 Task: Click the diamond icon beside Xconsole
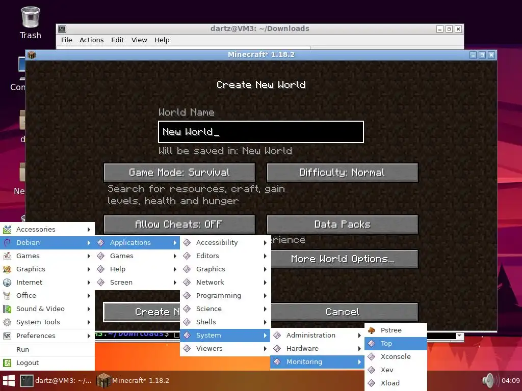(x=372, y=357)
